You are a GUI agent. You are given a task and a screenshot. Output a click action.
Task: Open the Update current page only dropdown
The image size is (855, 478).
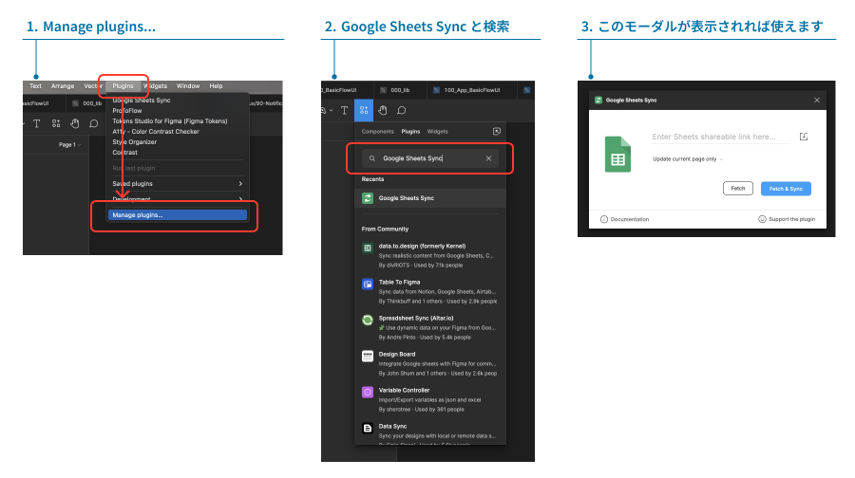(x=688, y=159)
